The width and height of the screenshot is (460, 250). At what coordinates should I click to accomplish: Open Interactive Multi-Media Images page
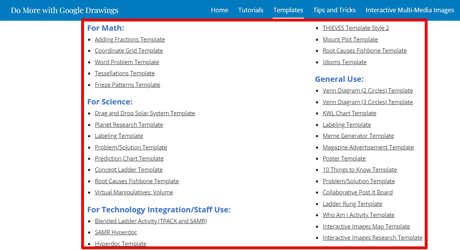pos(410,10)
